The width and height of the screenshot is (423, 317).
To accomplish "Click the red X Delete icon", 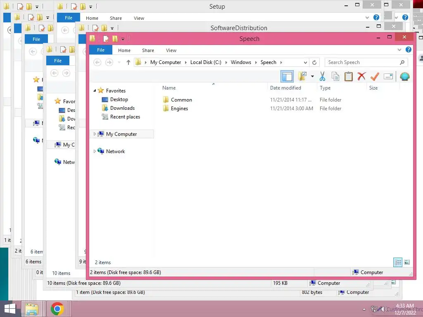I will pos(361,76).
